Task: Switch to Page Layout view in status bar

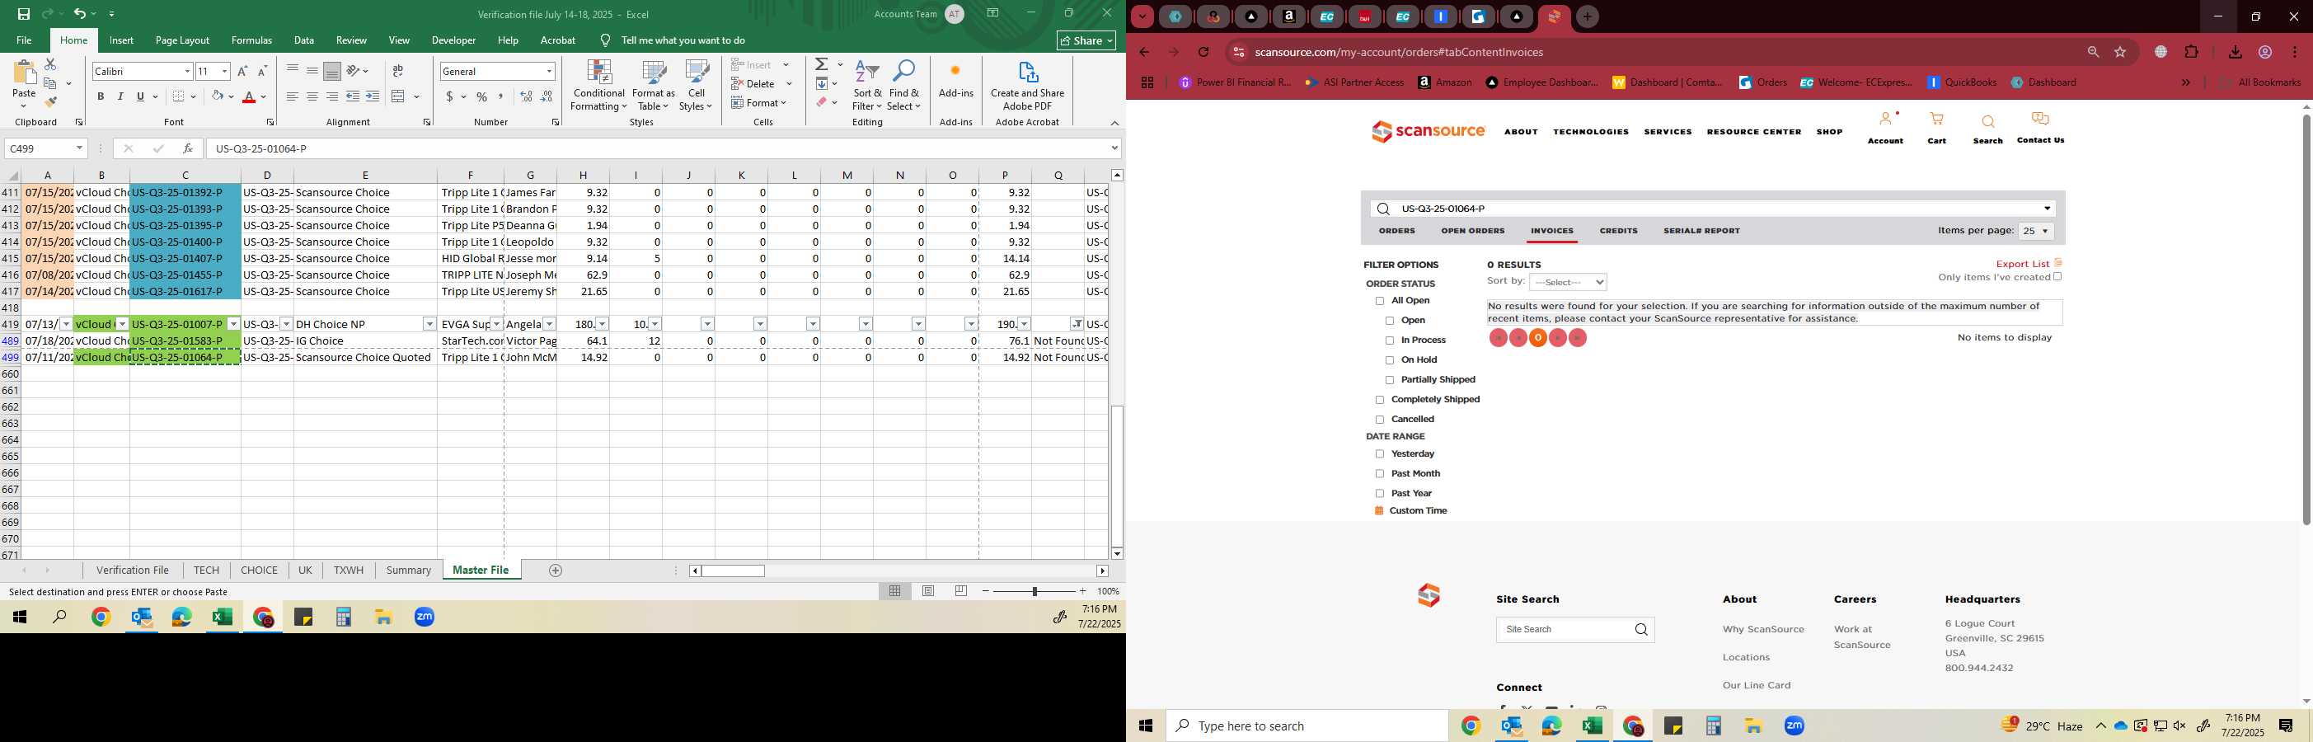Action: tap(928, 591)
